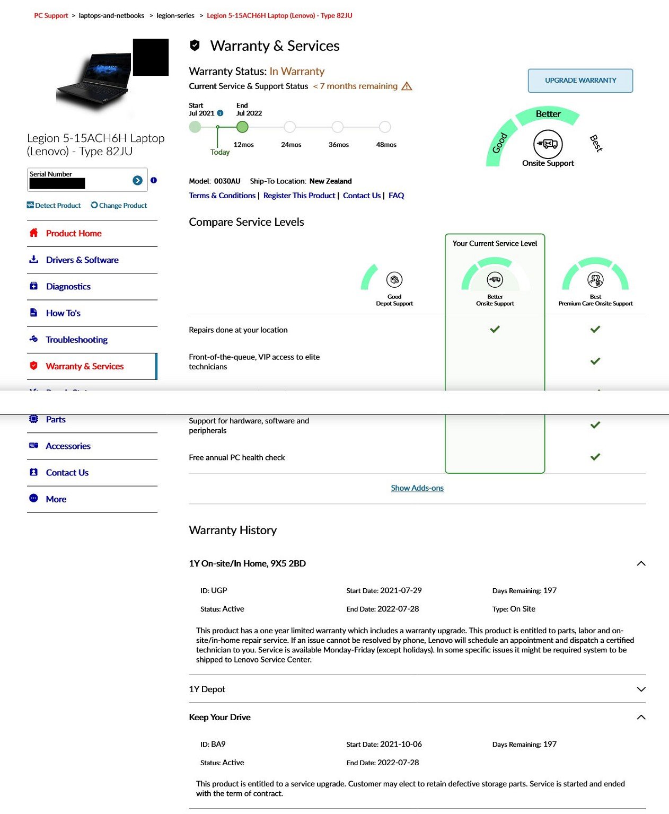669x814 pixels.
Task: Click the Troubleshooting icon in sidebar
Action: tap(33, 339)
